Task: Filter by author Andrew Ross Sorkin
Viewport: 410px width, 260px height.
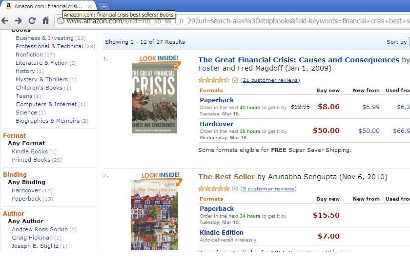Action: point(40,229)
